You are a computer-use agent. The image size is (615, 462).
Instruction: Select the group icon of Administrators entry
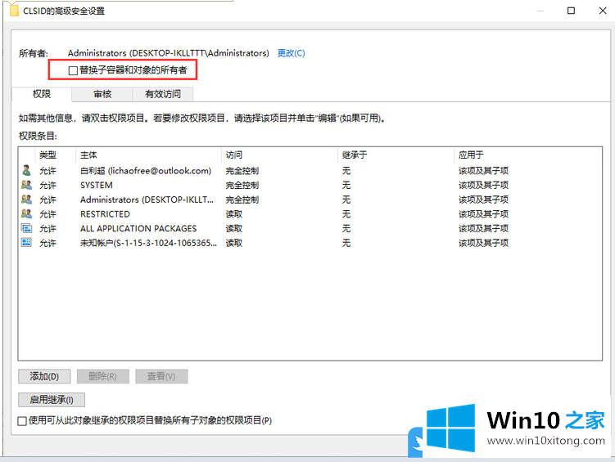[x=26, y=200]
